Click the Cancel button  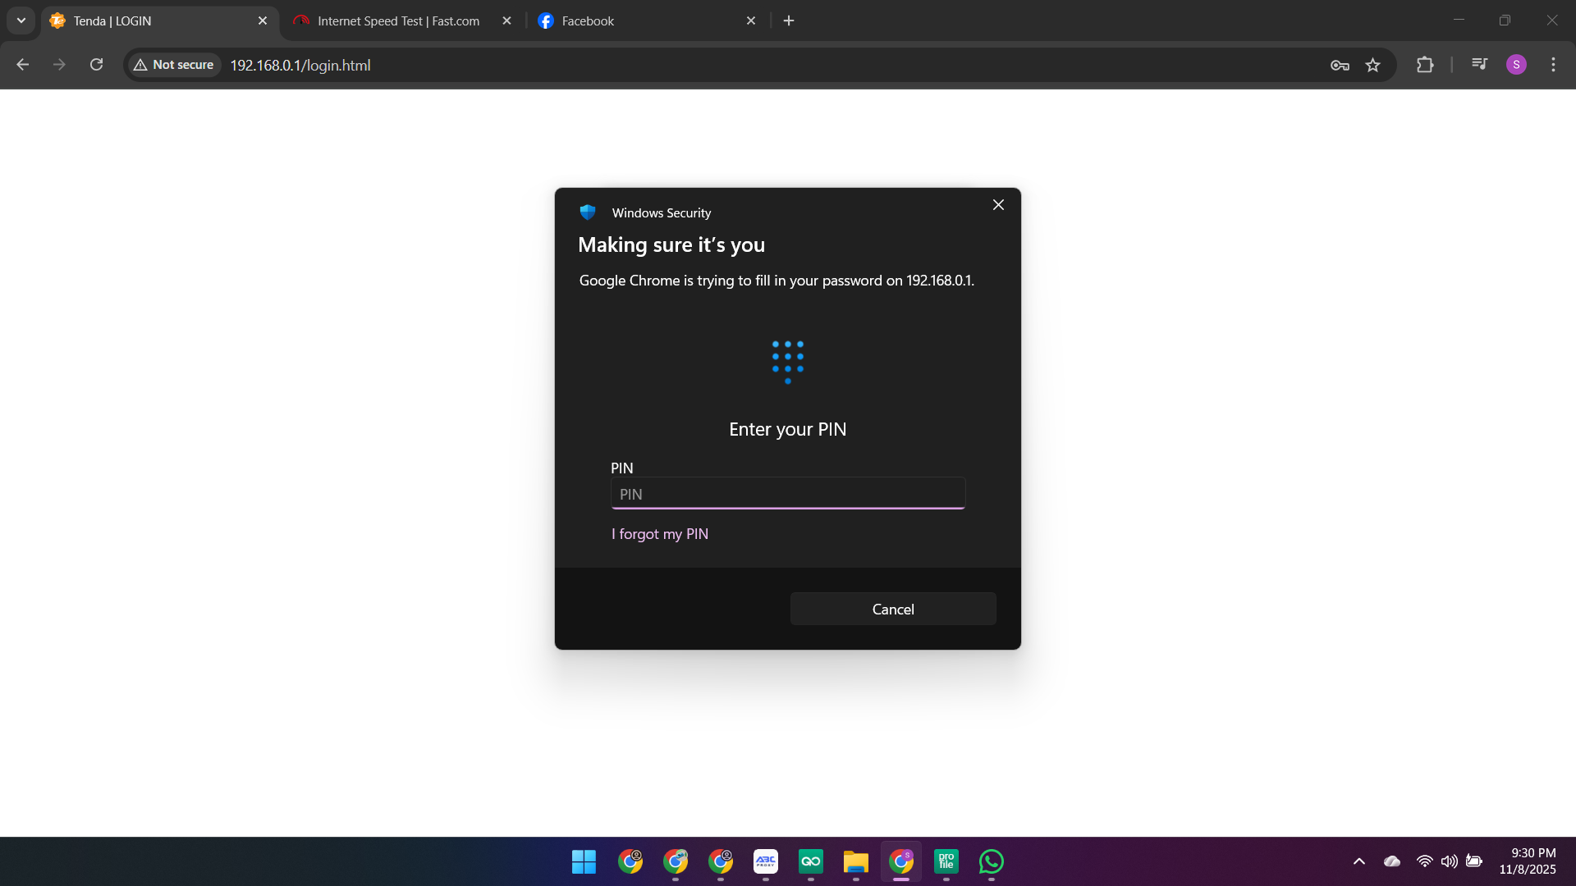pyautogui.click(x=893, y=609)
